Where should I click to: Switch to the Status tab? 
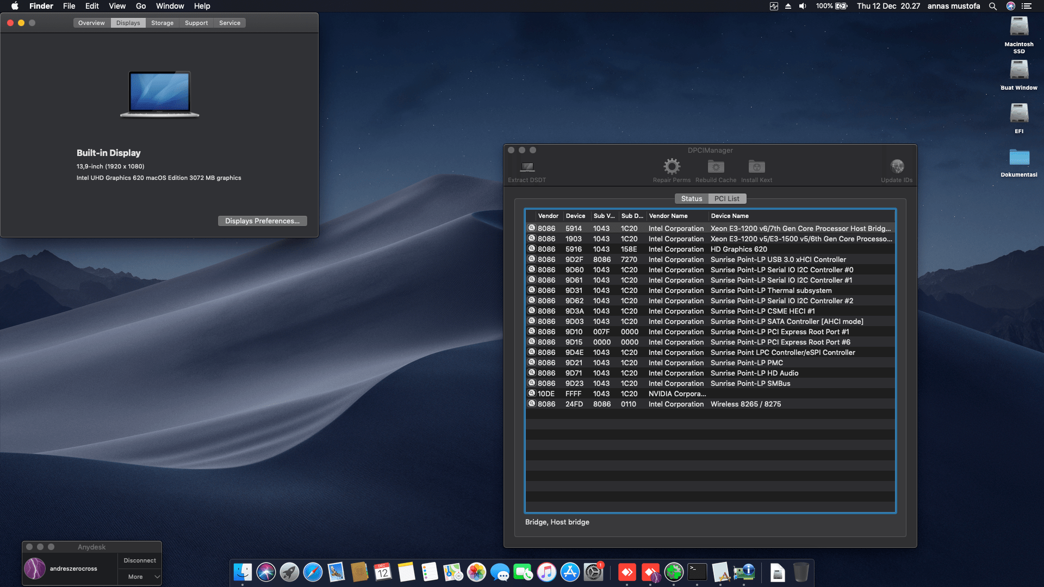pyautogui.click(x=691, y=199)
